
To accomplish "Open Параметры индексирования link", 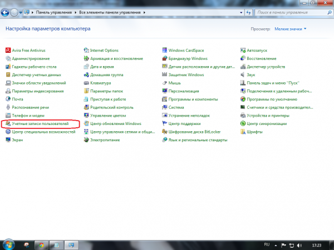I will 38,91.
